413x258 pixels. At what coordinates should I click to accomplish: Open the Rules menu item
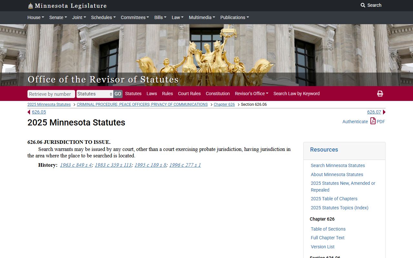tap(167, 94)
